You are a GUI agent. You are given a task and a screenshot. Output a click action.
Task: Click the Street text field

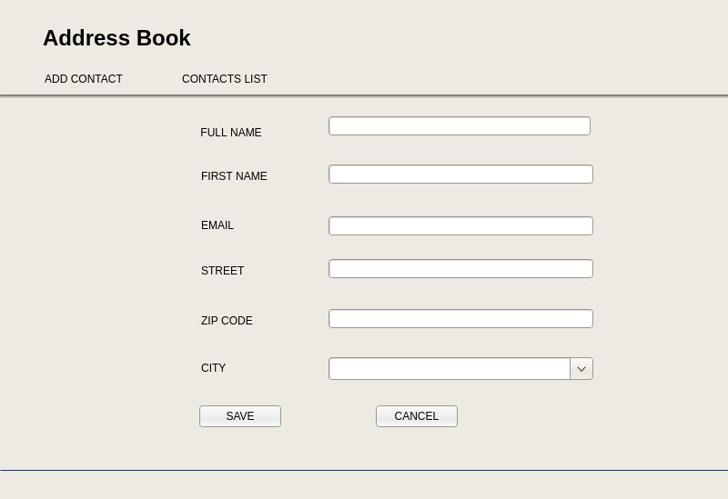click(x=461, y=268)
